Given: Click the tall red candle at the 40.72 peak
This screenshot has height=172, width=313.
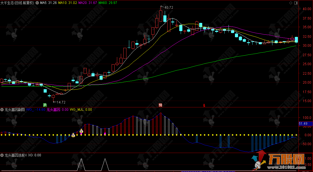Looking at the screenshot, I should pyautogui.click(x=161, y=16).
